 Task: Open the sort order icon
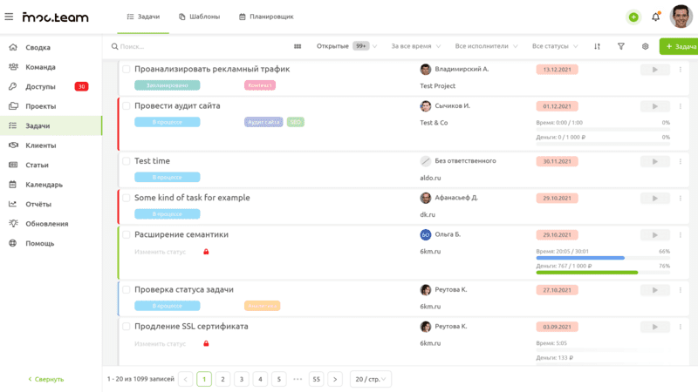click(x=597, y=46)
